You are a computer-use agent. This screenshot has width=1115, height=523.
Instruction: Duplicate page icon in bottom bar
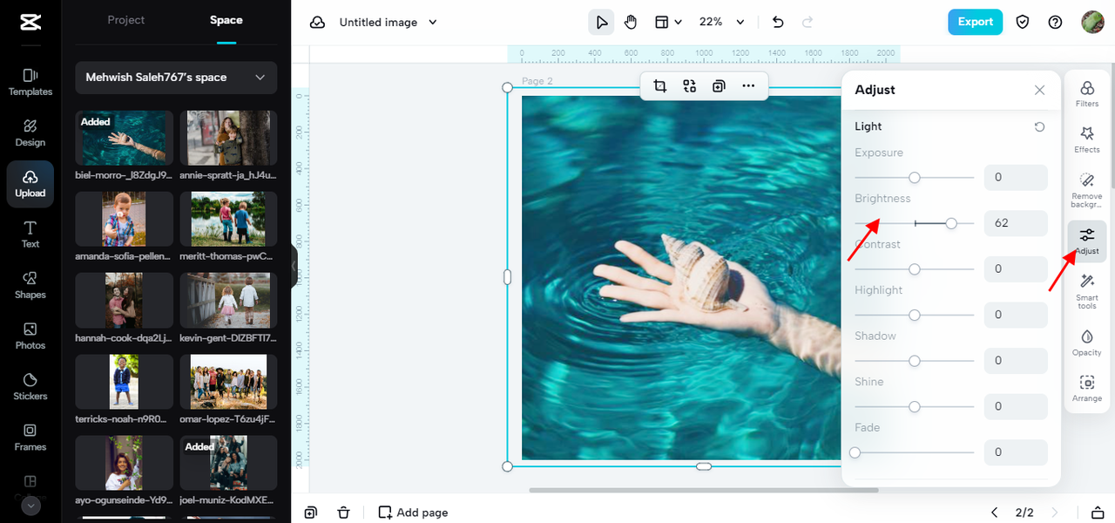point(311,513)
